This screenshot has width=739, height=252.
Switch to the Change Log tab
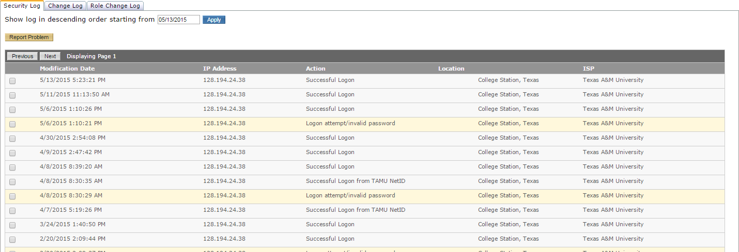65,6
